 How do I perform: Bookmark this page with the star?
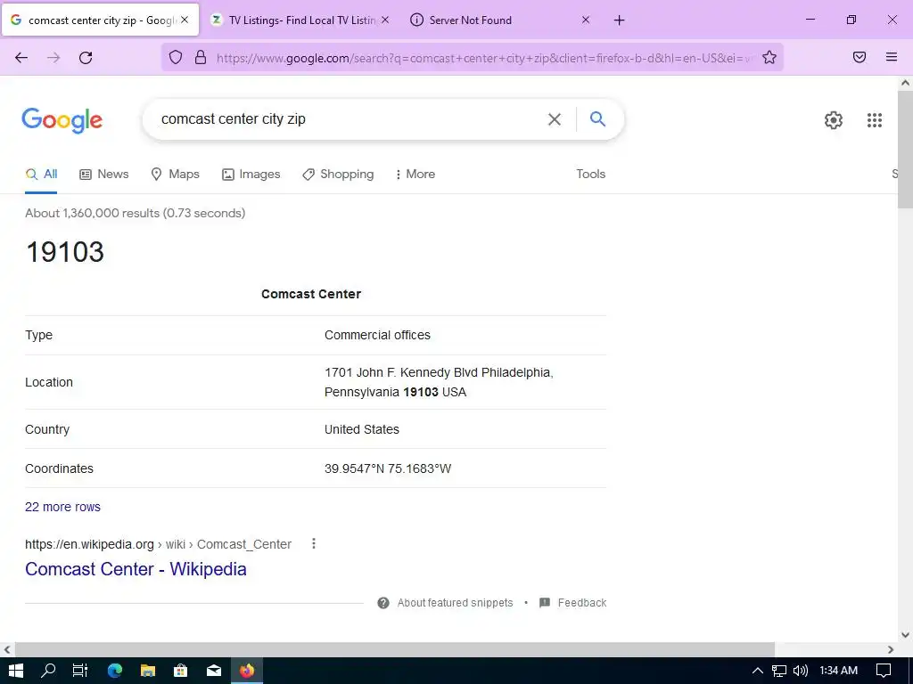(769, 58)
